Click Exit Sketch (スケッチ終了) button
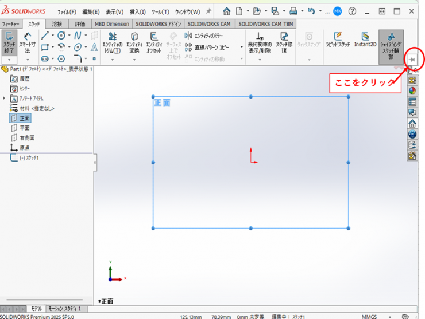This screenshot has height=319, width=425. coord(9,43)
